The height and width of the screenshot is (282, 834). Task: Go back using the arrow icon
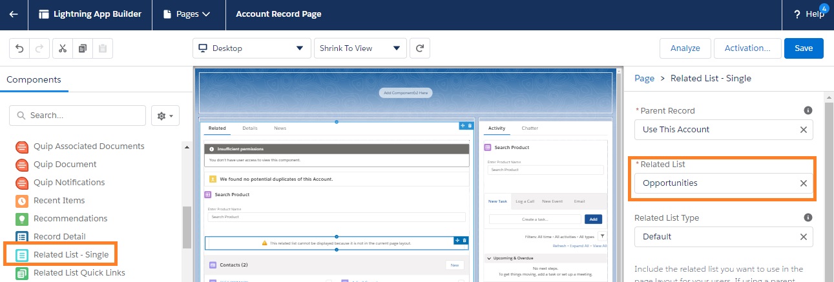(14, 14)
